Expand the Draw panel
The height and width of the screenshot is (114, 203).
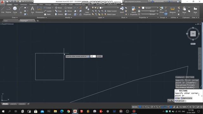(x=15, y=17)
